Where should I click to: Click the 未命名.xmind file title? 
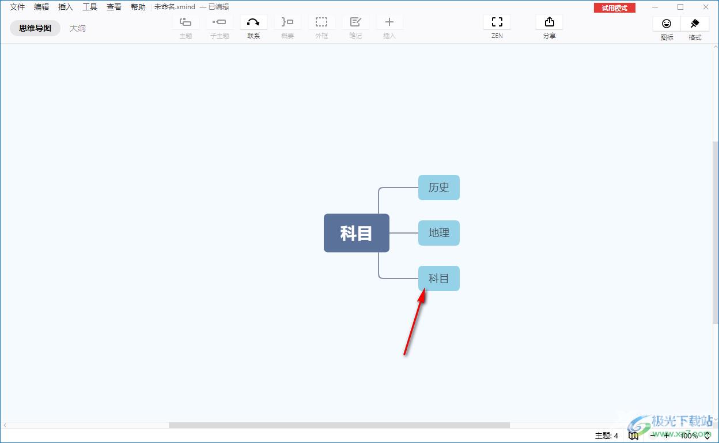175,7
